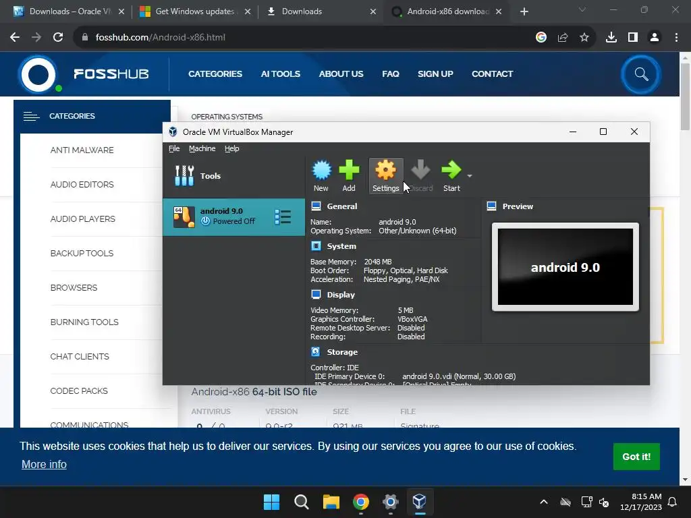Show hidden system tray icons chevron
Viewport: 691px width, 518px height.
pyautogui.click(x=544, y=502)
